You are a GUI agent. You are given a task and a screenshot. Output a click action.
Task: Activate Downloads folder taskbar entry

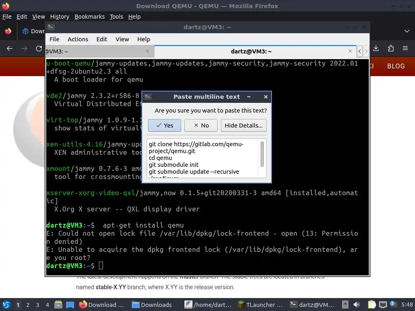point(153,305)
